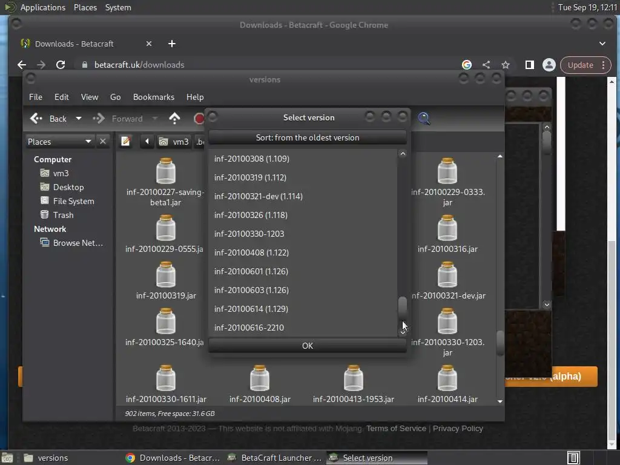Open Bookmarks menu in file manager

pos(153,97)
